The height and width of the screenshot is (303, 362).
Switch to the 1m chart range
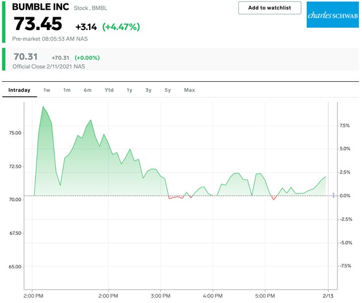point(67,90)
